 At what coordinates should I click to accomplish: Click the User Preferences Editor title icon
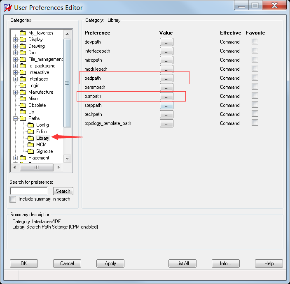pos(8,8)
